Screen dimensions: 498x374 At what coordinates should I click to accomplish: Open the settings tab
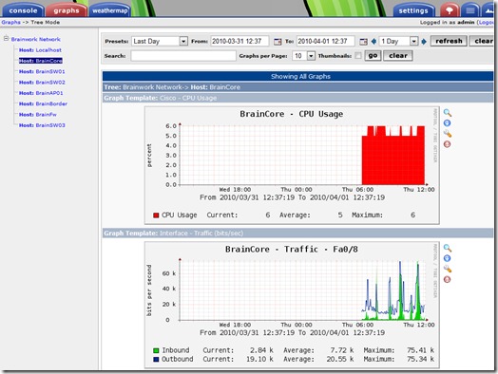click(413, 10)
